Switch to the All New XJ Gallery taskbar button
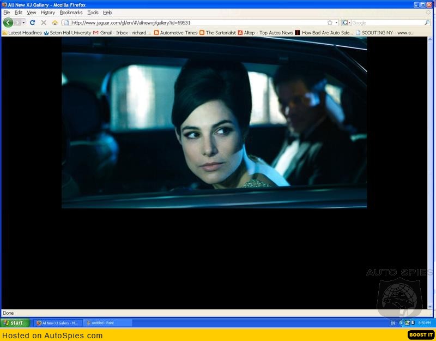This screenshot has width=436, height=341. 58,323
